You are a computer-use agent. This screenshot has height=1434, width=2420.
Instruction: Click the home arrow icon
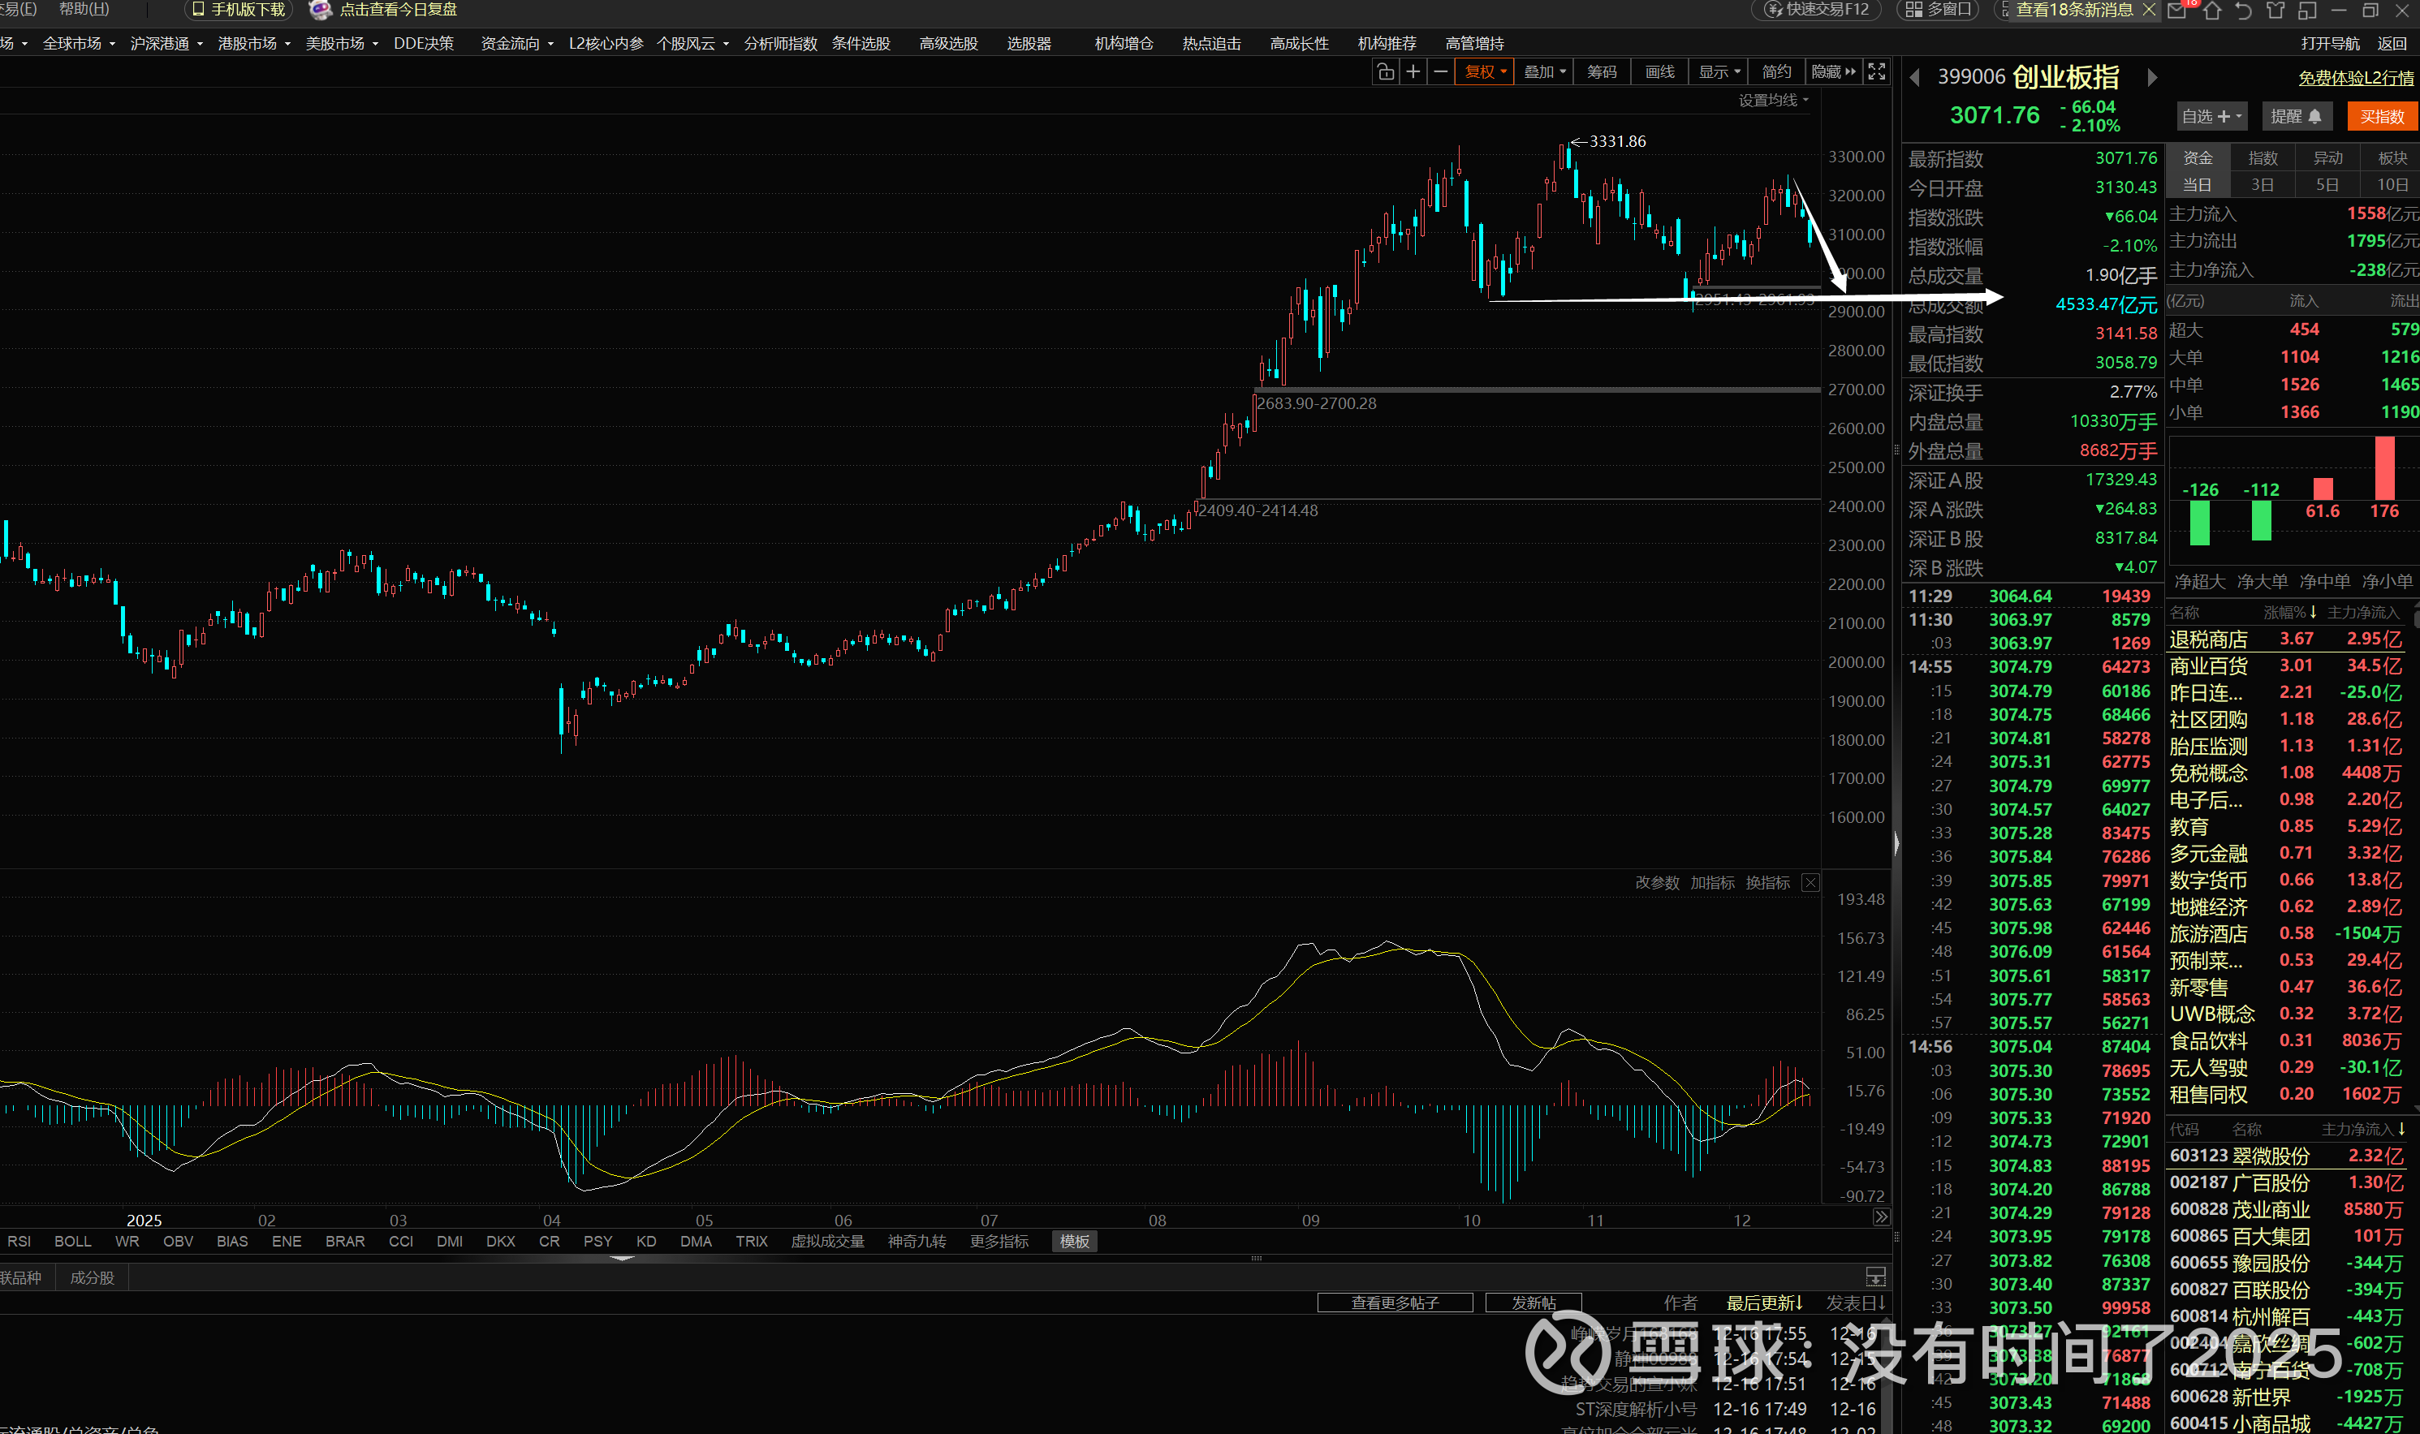coord(2212,11)
